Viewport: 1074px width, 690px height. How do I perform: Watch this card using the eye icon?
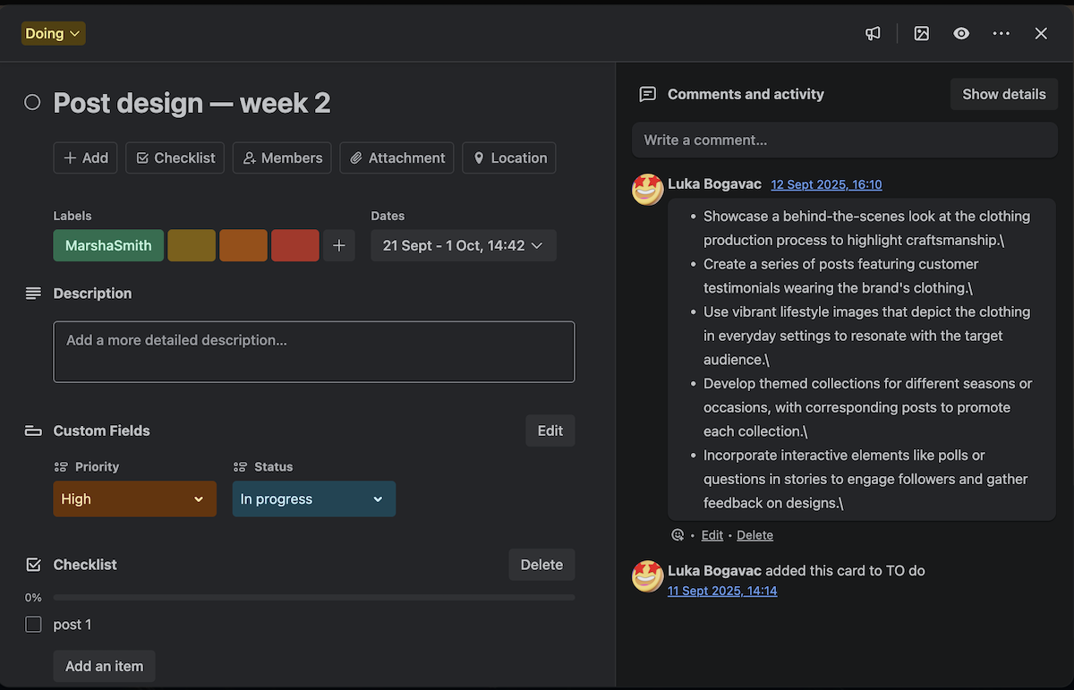pos(961,33)
